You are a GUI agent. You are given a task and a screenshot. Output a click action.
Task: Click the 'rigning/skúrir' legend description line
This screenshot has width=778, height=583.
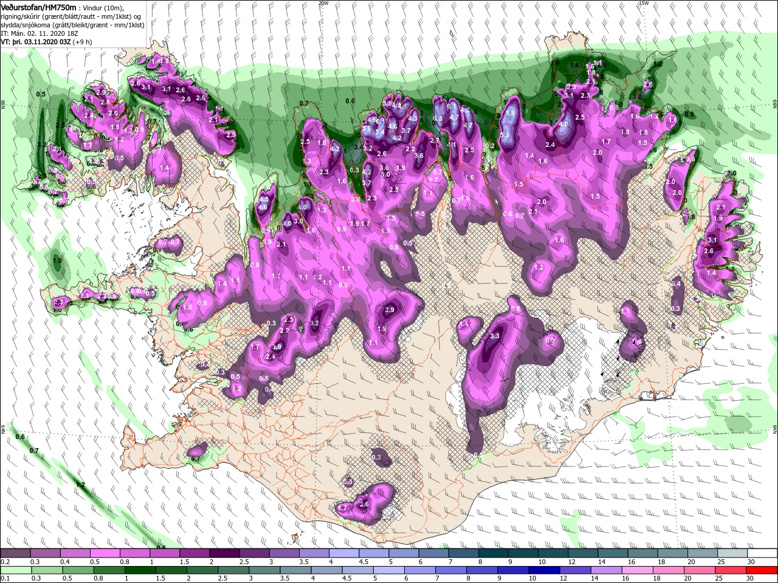click(72, 16)
